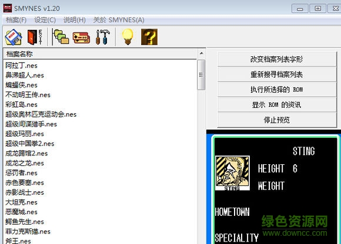This screenshot has height=244, width=341.
Task: Click the 执行所选择的 ROM button
Action: point(277,90)
